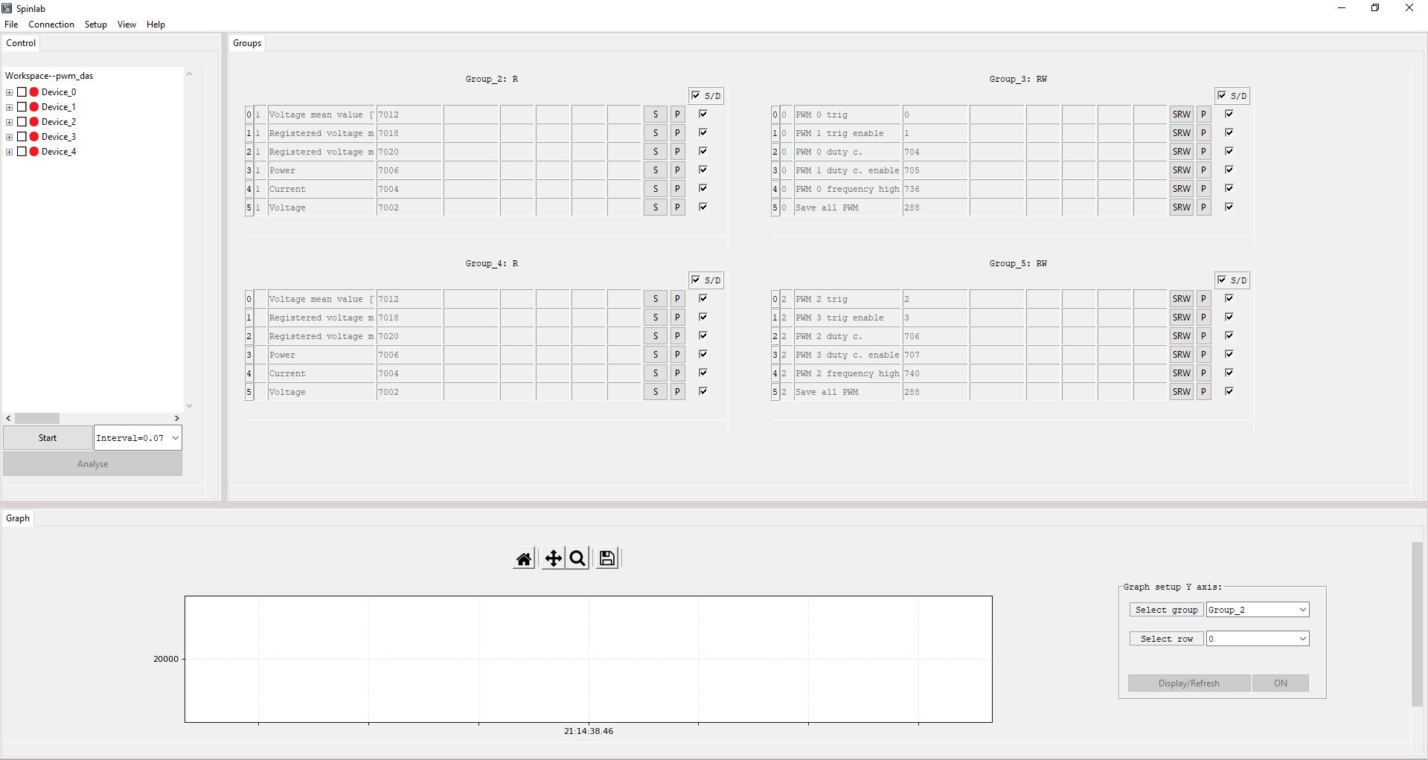Screen dimensions: 1428x760
Task: Toggle the Group_2 S/D checkbox
Action: [x=696, y=95]
